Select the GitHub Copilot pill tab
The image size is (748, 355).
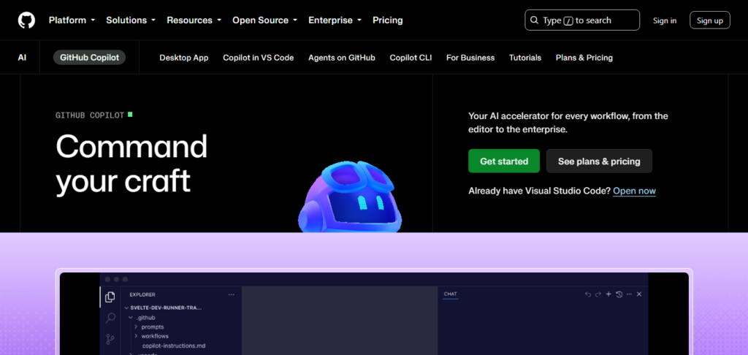coord(89,58)
